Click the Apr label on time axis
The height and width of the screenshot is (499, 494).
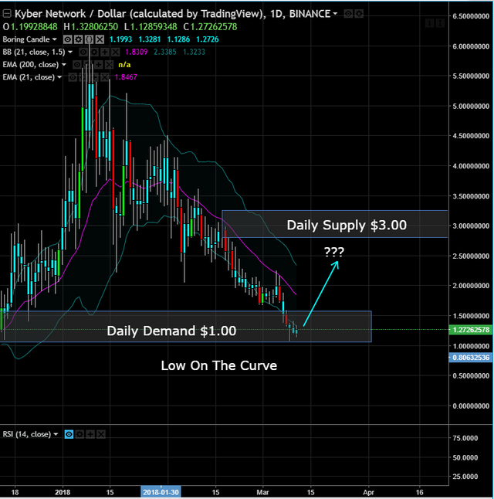coord(368,492)
